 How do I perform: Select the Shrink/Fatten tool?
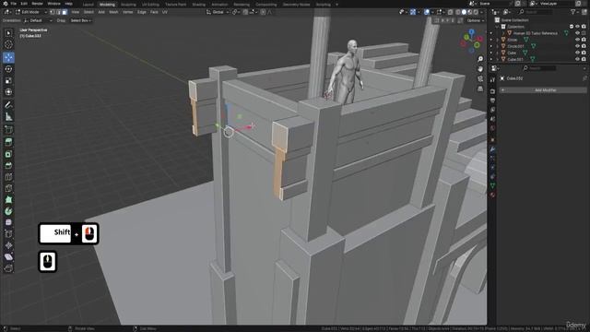(x=8, y=245)
